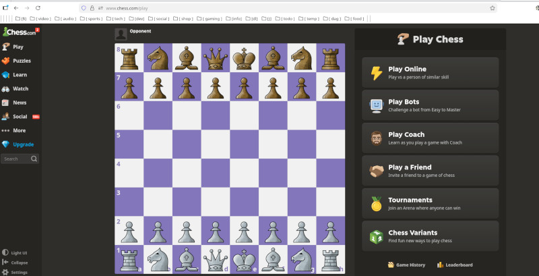Click the search magnifier icon
Image resolution: width=539 pixels, height=276 pixels.
[34, 159]
